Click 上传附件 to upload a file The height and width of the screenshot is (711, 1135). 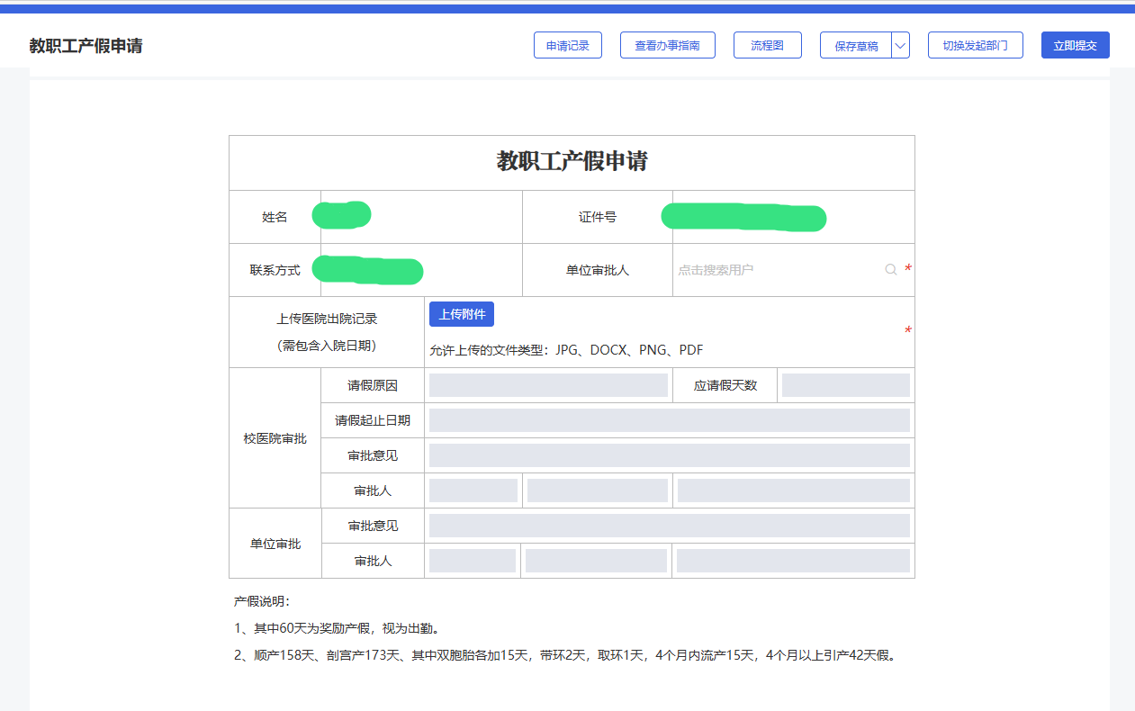point(461,314)
